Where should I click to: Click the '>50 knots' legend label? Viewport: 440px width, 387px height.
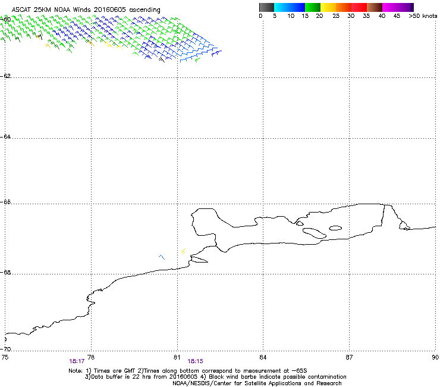pos(423,16)
